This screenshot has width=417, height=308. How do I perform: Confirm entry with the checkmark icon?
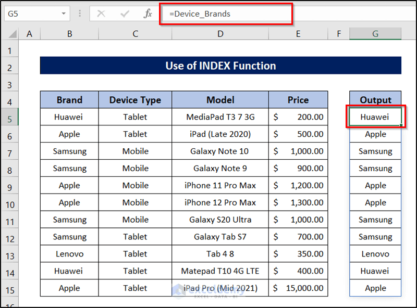pyautogui.click(x=125, y=14)
